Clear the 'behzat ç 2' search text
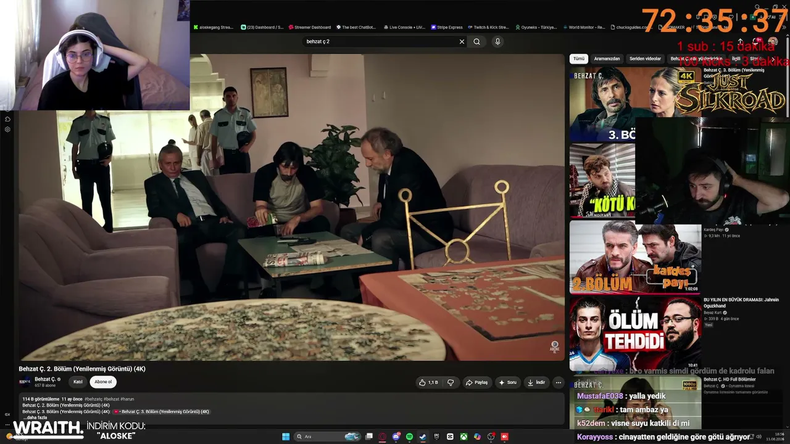 click(462, 41)
